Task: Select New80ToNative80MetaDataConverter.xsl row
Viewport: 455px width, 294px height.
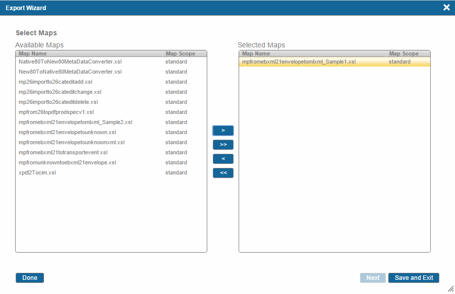Action: (x=111, y=72)
